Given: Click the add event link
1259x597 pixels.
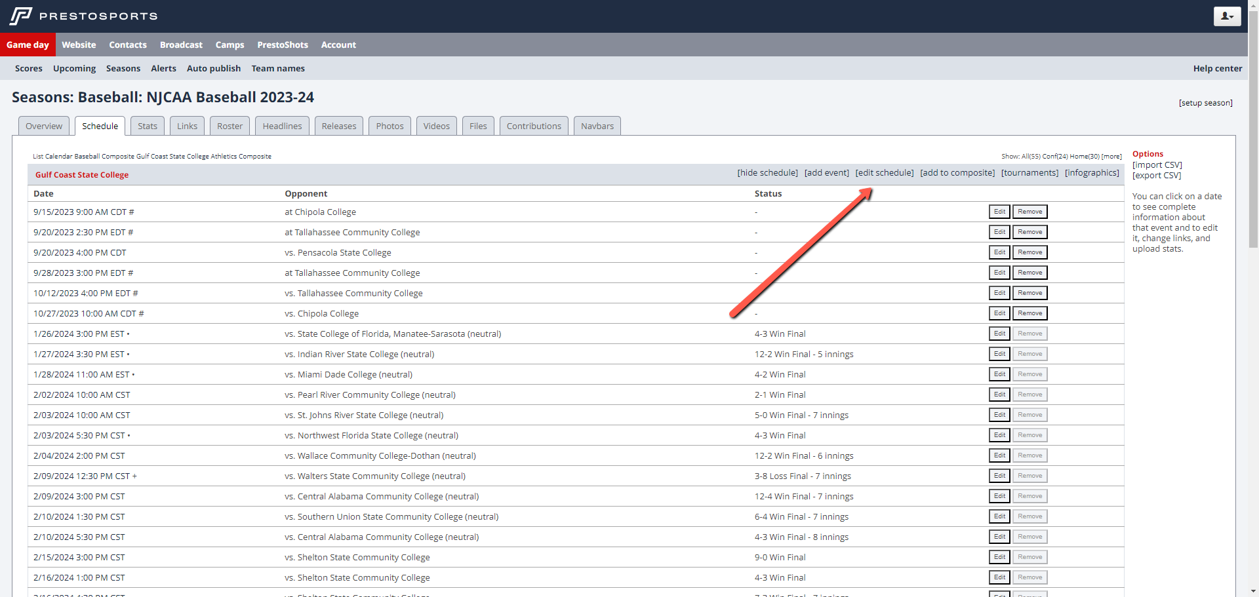Looking at the screenshot, I should click(826, 173).
